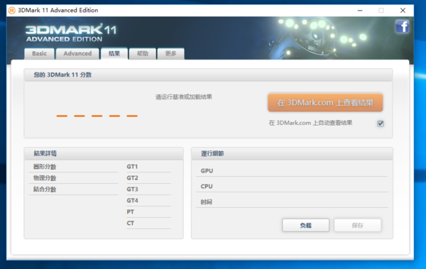Open the 帮助 tab
This screenshot has height=269, width=426.
pos(143,53)
